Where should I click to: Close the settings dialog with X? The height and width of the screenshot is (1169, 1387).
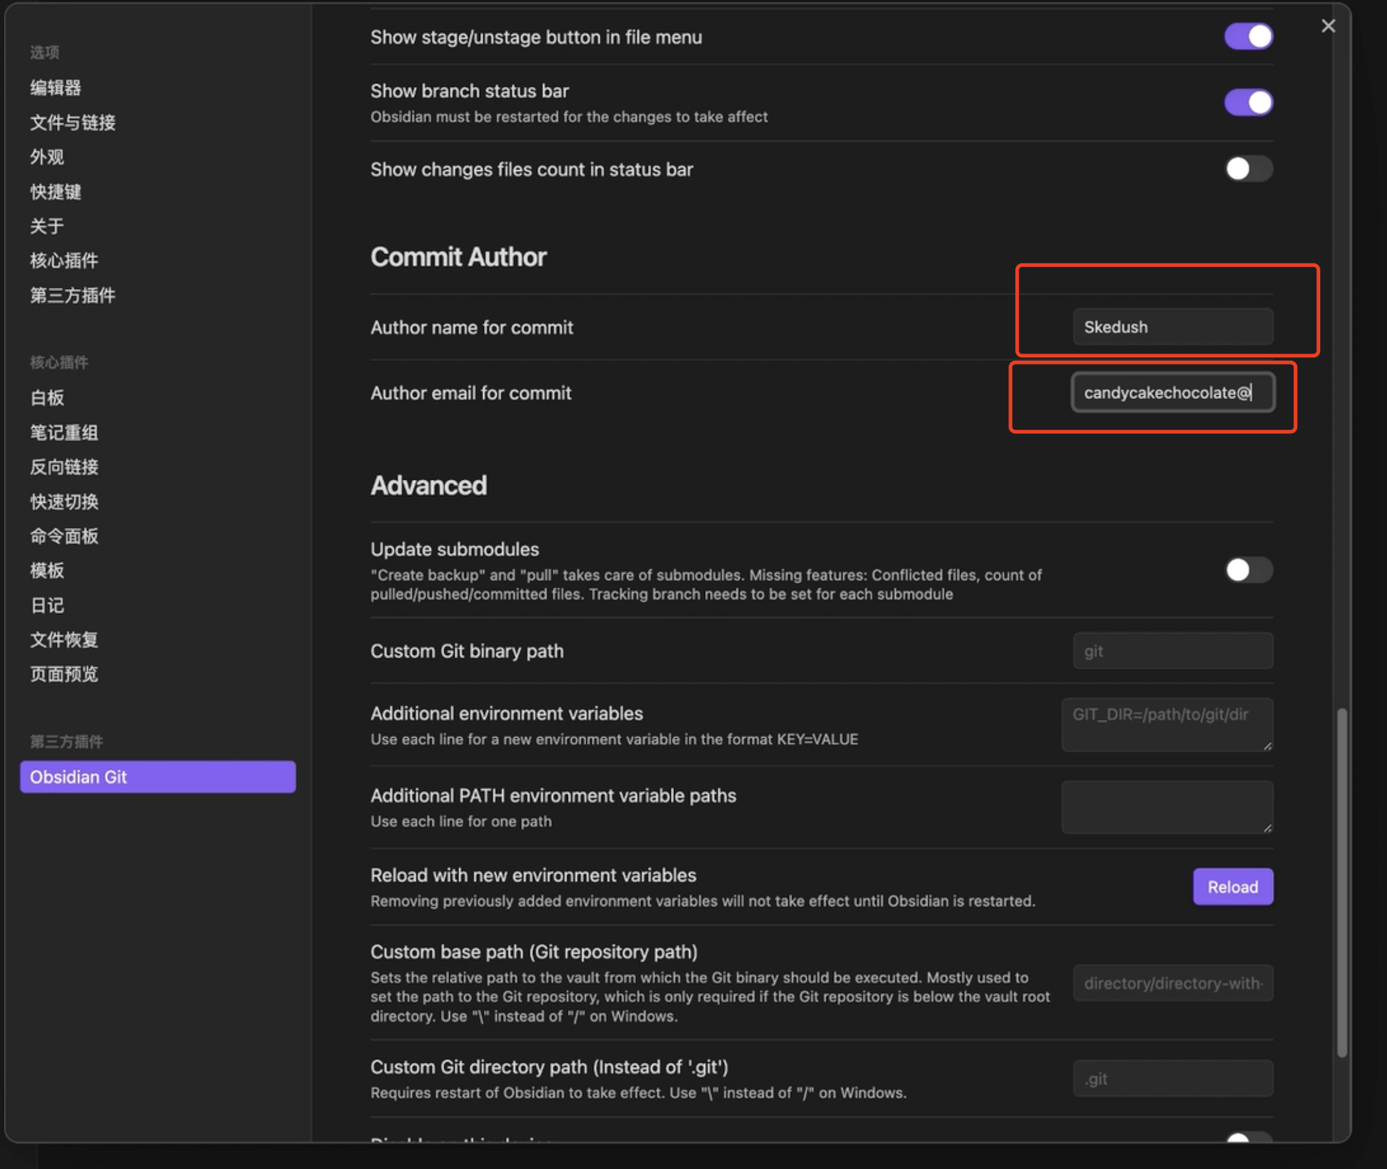1328,26
